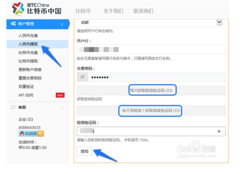The image size is (249, 174).
Task: Click the edit icon beside password
Action: [x=82, y=77]
